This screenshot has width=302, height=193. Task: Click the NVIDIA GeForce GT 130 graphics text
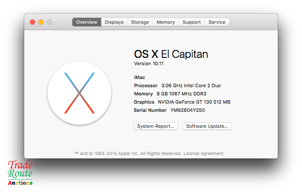point(194,102)
